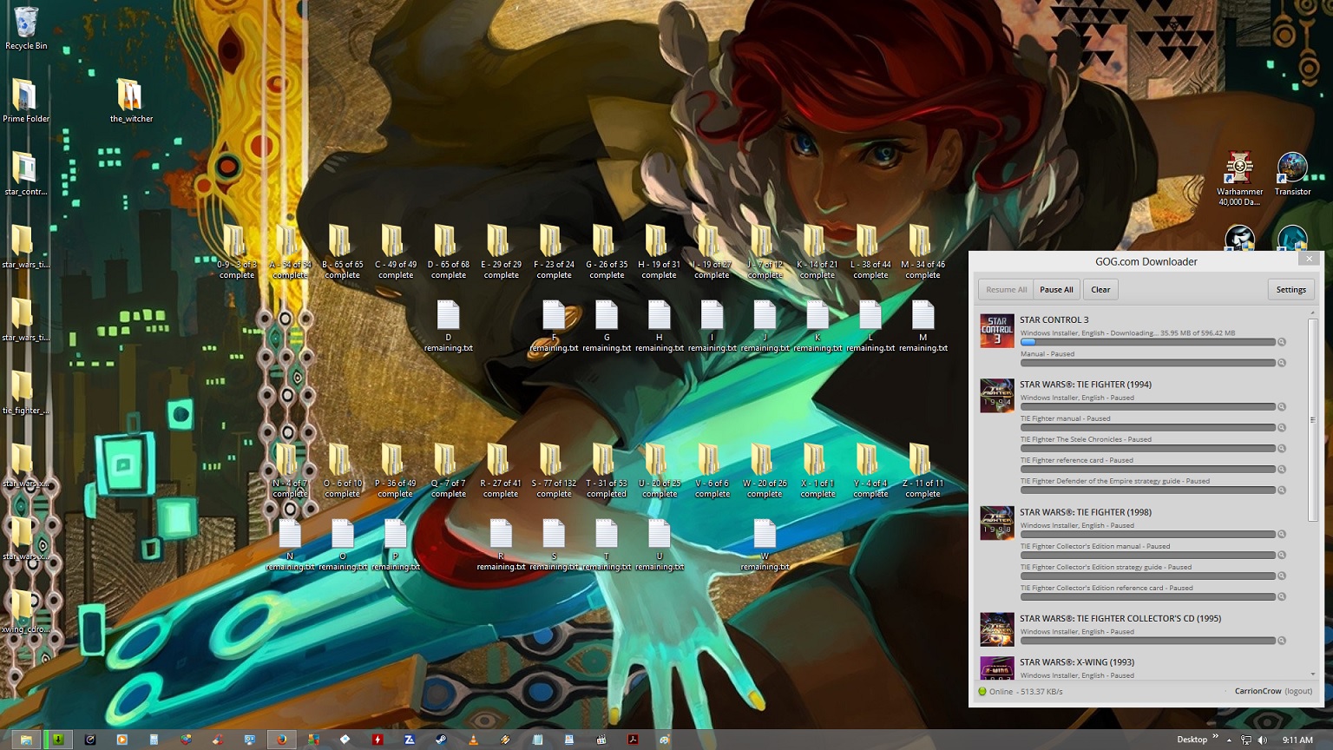
Task: Click the green GOG Downloader icon in taskbar
Action: (58, 740)
